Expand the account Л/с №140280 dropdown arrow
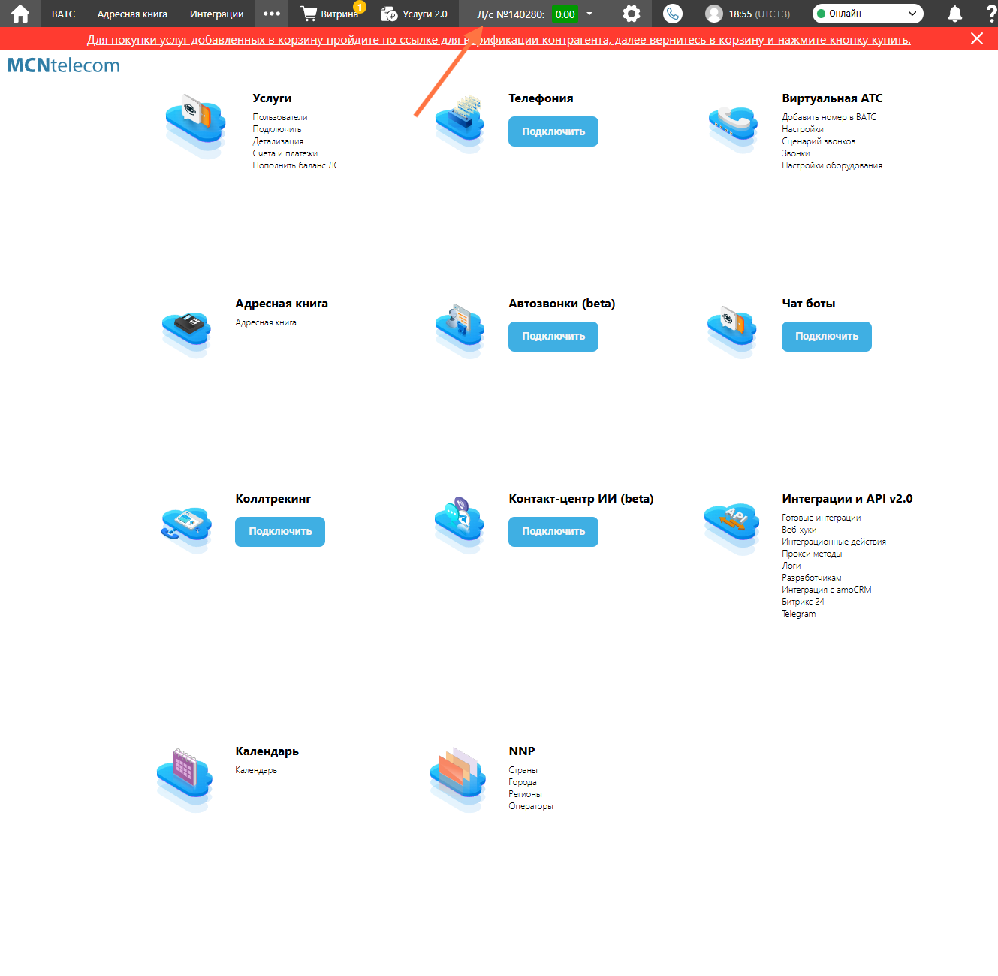Viewport: 998px width, 976px height. [x=589, y=14]
